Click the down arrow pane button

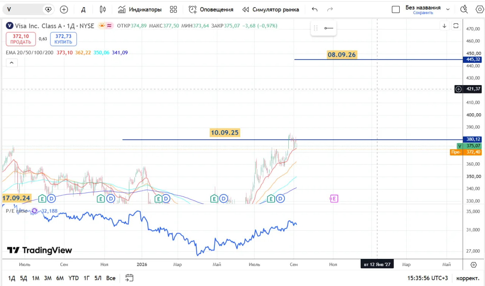(x=444, y=26)
